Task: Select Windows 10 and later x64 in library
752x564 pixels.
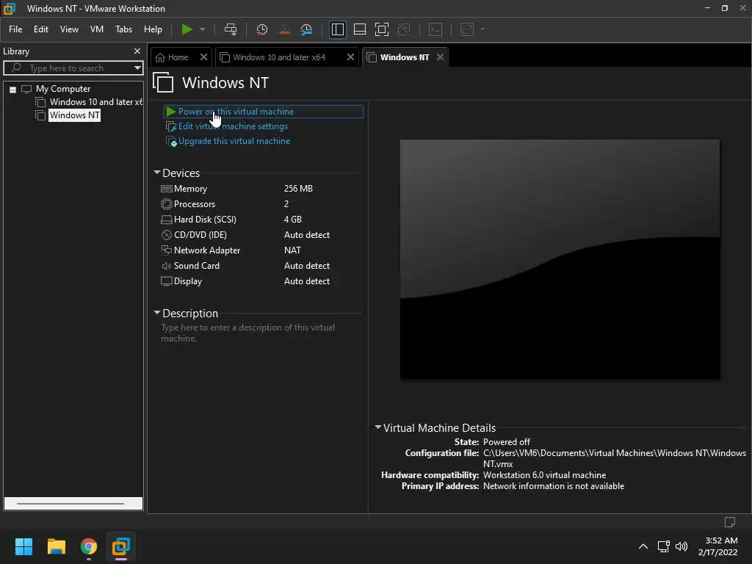Action: 96,101
